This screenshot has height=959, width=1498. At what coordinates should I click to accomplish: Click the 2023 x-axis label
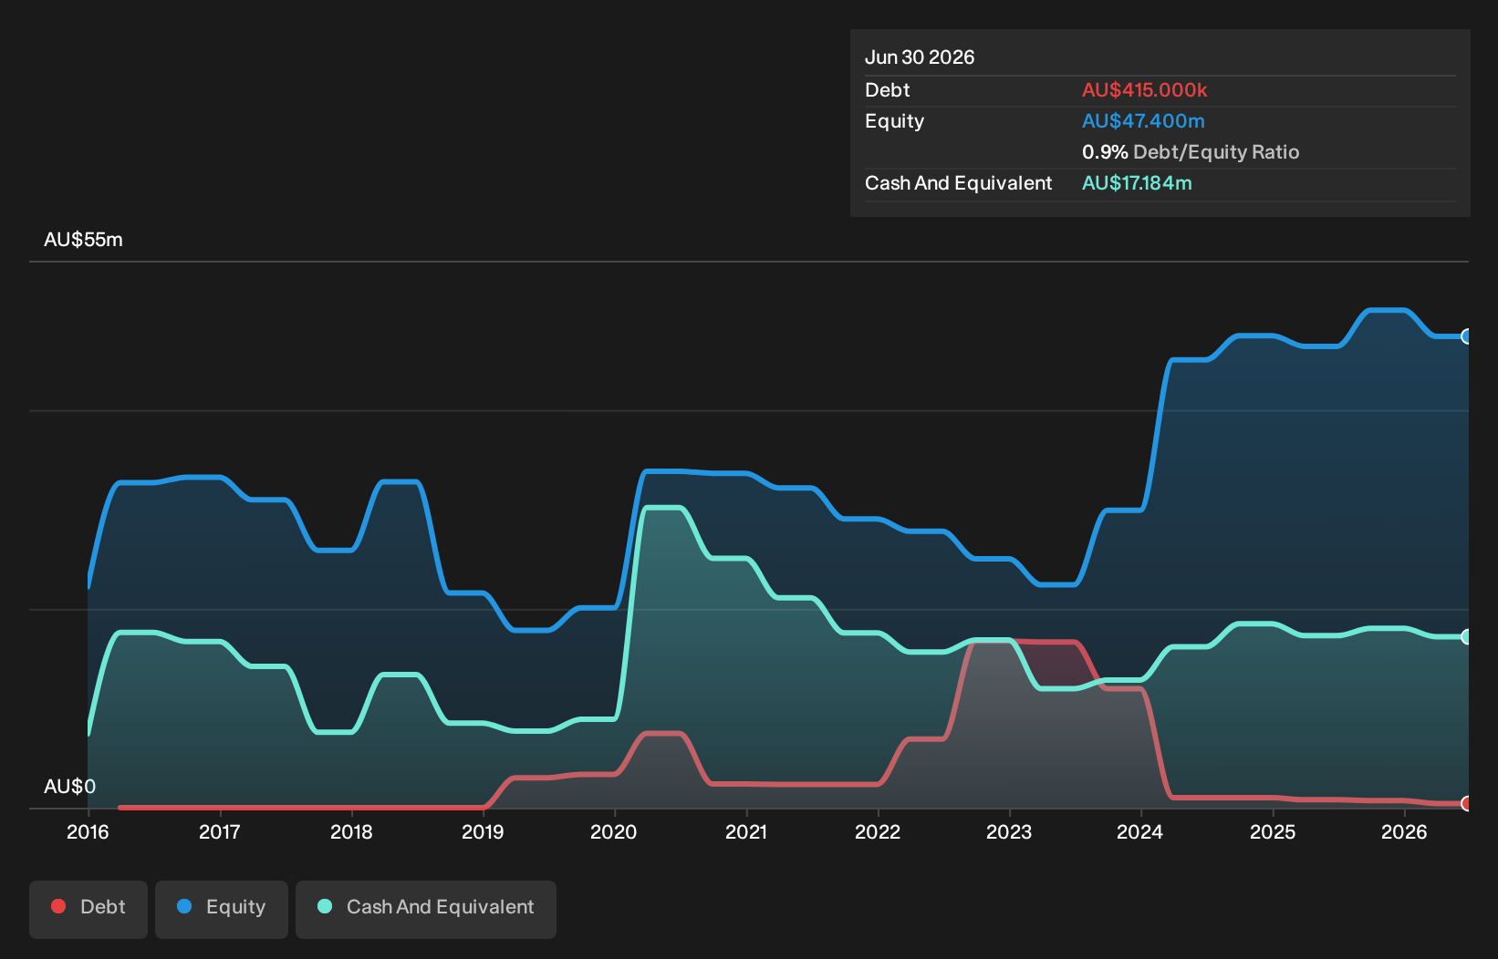point(1009,831)
